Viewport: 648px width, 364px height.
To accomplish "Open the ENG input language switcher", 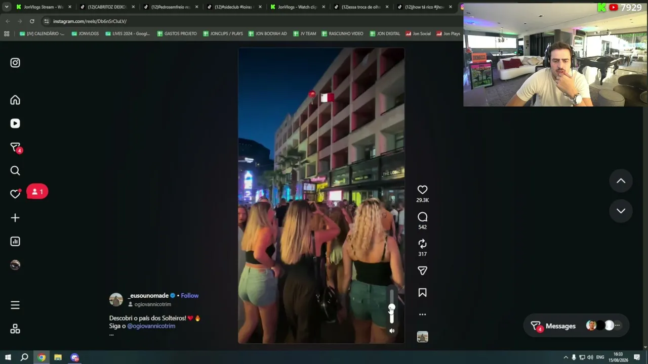I will click(x=600, y=357).
